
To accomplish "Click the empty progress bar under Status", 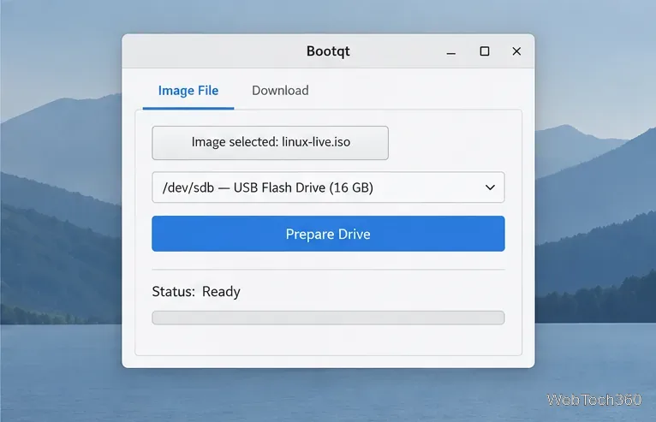I will tap(328, 318).
